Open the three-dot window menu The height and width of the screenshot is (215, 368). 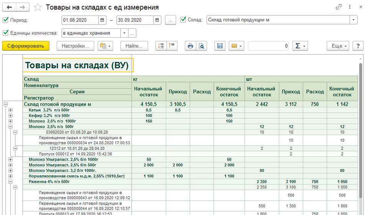pyautogui.click(x=350, y=7)
